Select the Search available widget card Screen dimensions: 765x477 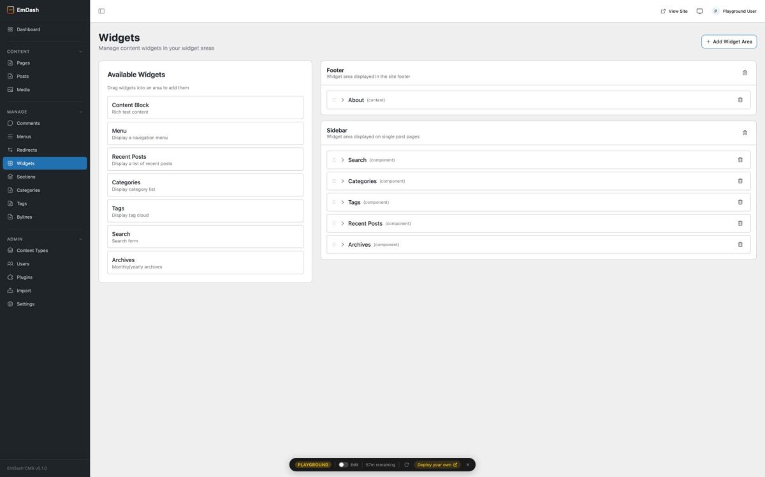[x=205, y=237]
